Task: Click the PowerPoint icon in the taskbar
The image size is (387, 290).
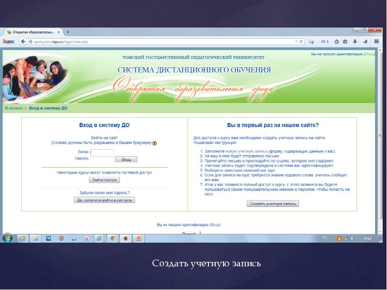Action: [138, 238]
